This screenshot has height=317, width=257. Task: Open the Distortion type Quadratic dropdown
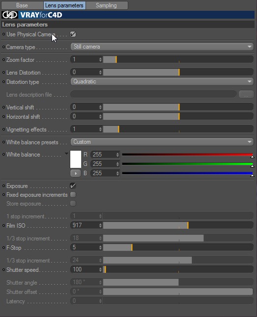[x=162, y=81]
